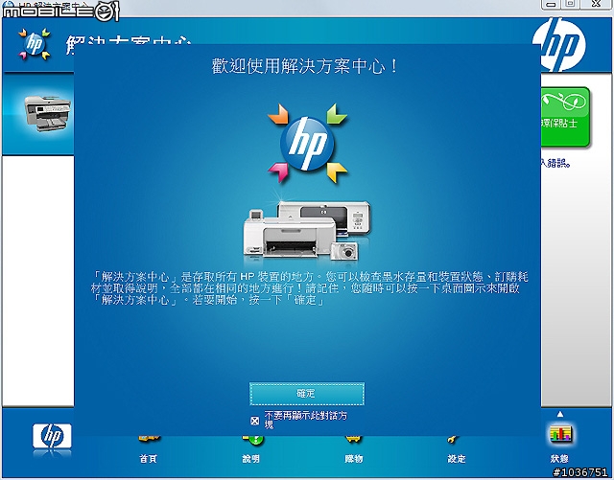Open the 說明 help section
The width and height of the screenshot is (614, 480).
tap(251, 450)
